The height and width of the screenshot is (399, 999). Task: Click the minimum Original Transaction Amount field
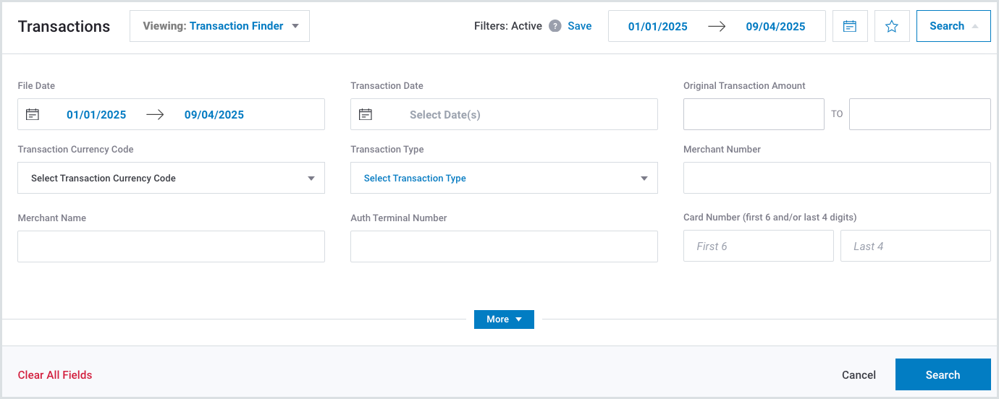[x=754, y=114]
